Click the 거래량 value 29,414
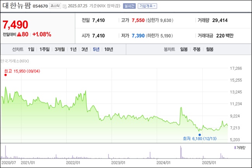 click(220, 20)
